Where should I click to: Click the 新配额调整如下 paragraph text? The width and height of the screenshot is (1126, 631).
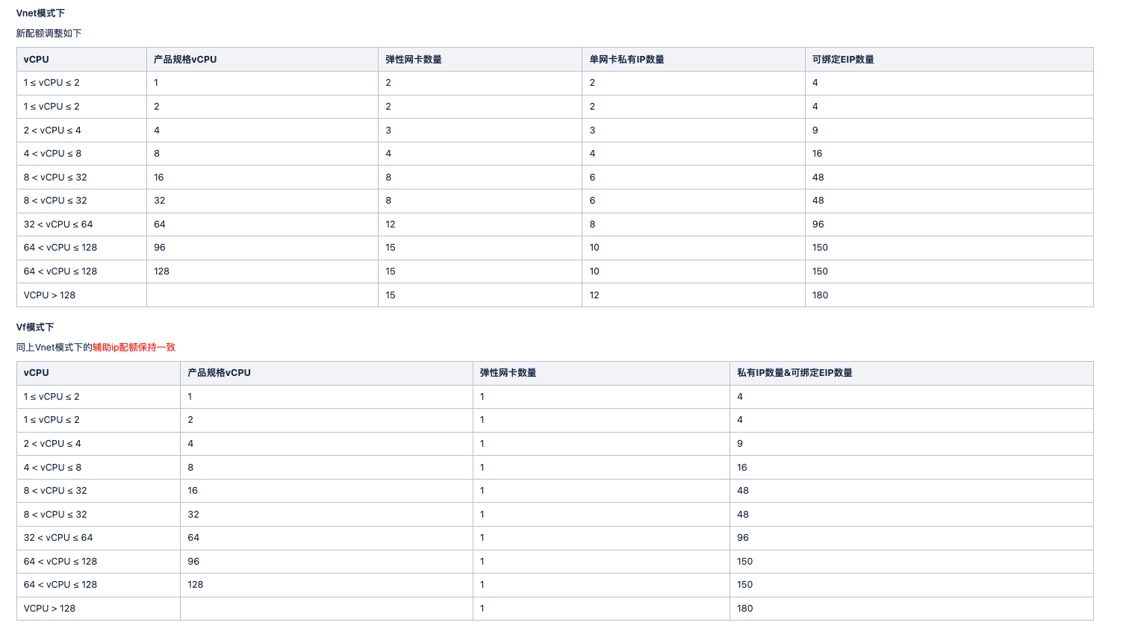click(49, 34)
